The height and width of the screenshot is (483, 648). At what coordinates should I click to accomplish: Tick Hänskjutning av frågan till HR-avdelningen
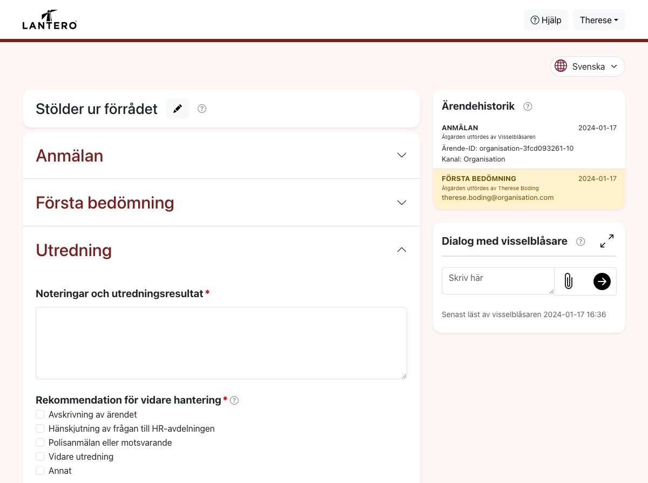click(x=40, y=428)
